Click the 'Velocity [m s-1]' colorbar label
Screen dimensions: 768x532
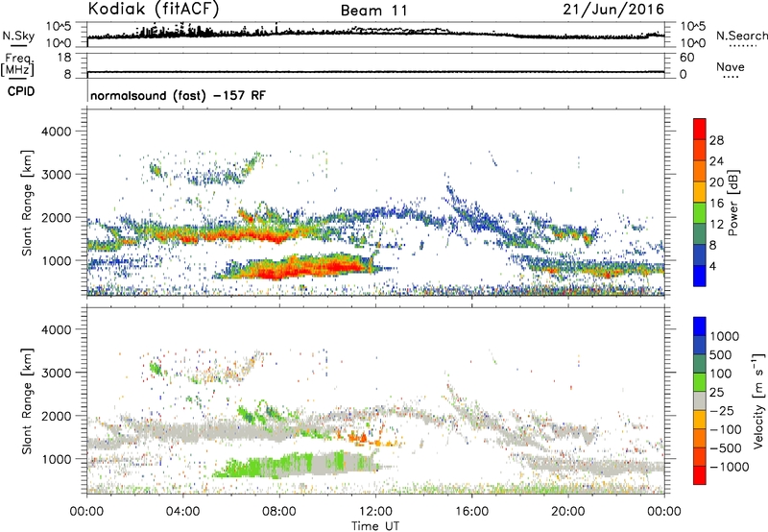pos(758,400)
